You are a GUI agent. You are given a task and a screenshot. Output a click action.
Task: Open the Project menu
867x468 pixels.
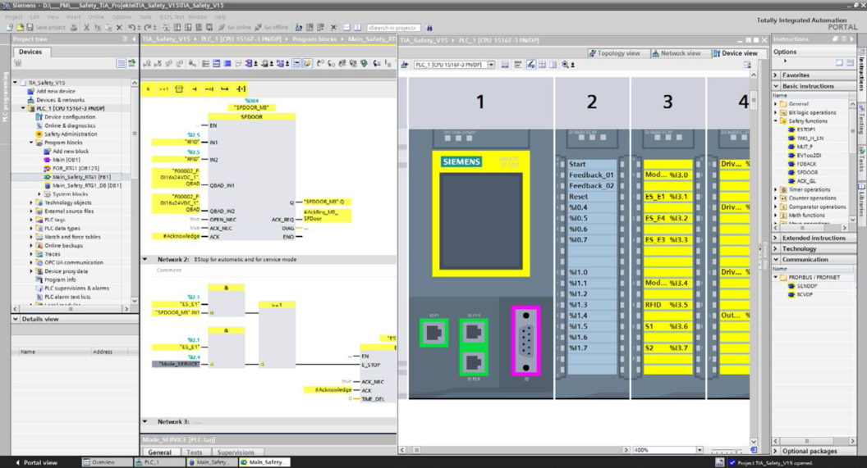coord(14,17)
